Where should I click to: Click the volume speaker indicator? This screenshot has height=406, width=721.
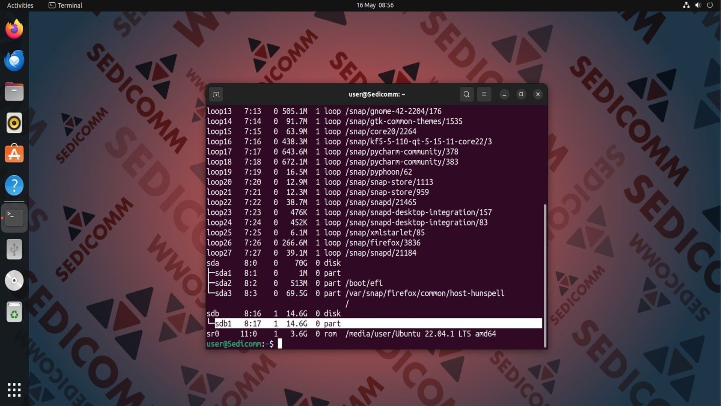click(698, 5)
